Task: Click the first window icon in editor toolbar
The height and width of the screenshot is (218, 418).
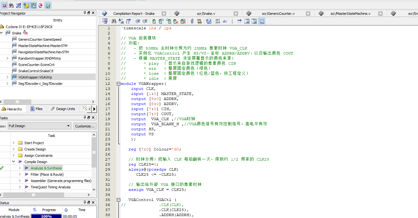Action: (105, 21)
